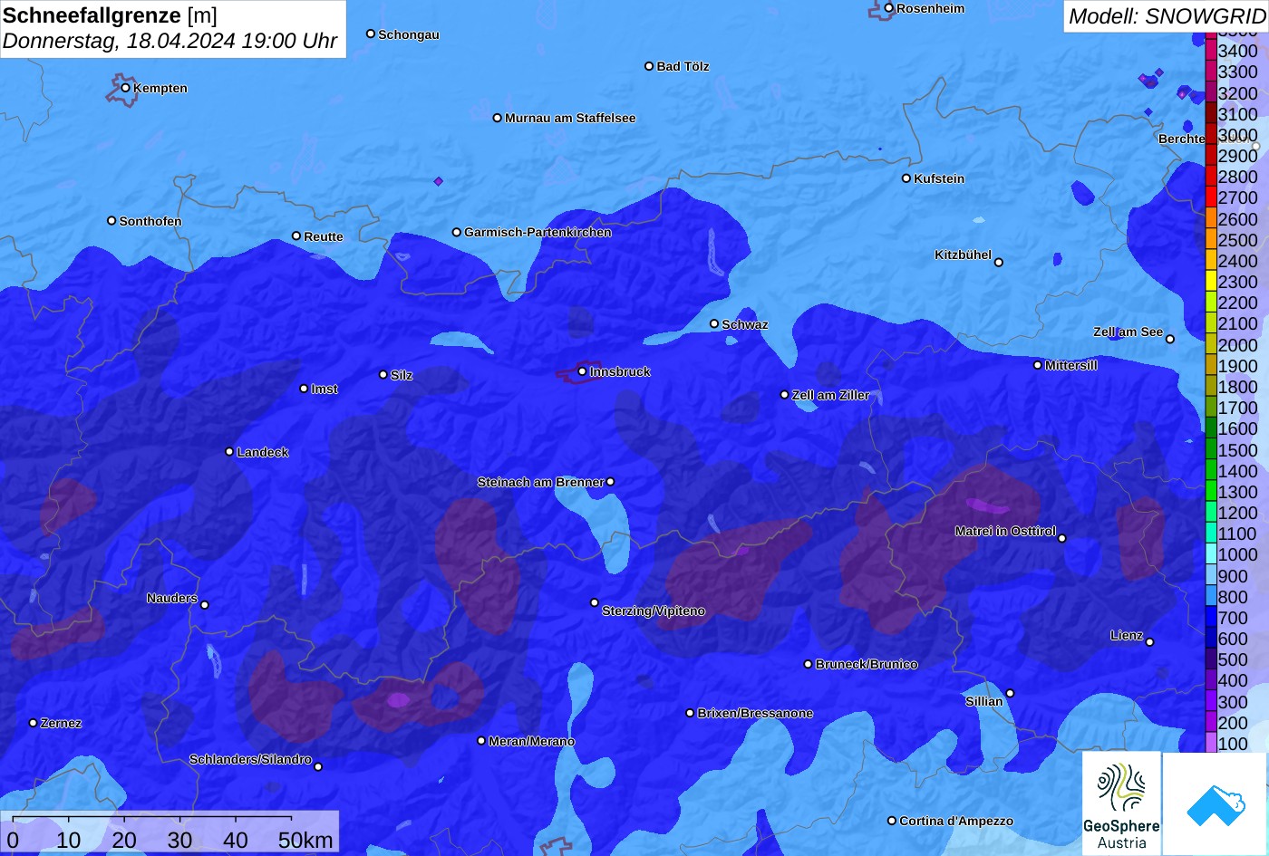The height and width of the screenshot is (856, 1269).
Task: Select the Mittersill marker
Action: click(x=1038, y=365)
